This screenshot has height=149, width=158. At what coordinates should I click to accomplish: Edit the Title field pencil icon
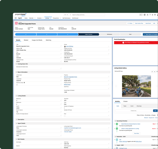pyautogui.click(x=61, y=46)
